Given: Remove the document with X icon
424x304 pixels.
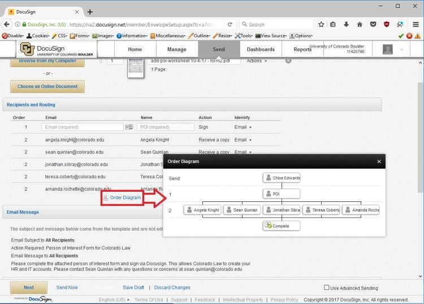Looking at the screenshot, I should (288, 61).
